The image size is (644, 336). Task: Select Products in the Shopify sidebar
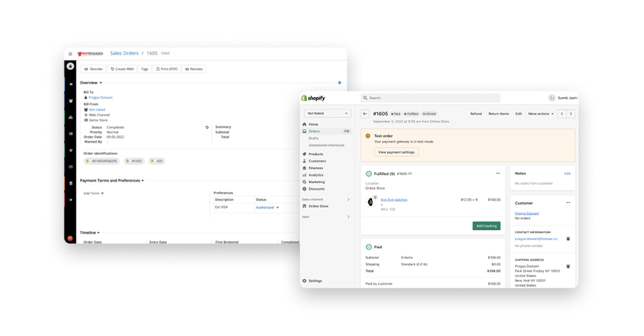316,154
